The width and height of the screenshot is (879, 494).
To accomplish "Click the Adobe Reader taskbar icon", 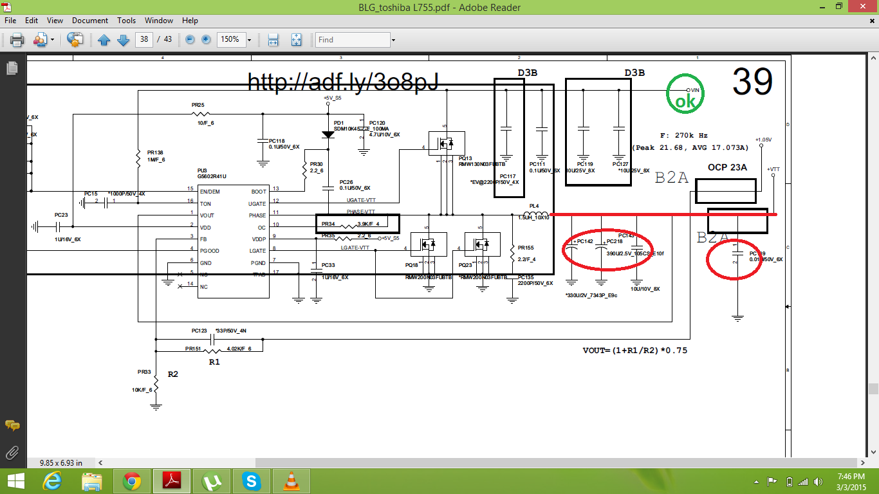I will pos(172,481).
